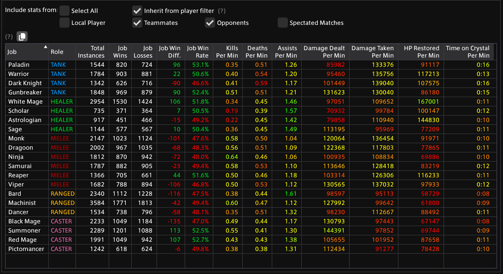Screen dimensions: 503x274
Task: Click the help marker left of copy icon
Action: tap(9, 37)
